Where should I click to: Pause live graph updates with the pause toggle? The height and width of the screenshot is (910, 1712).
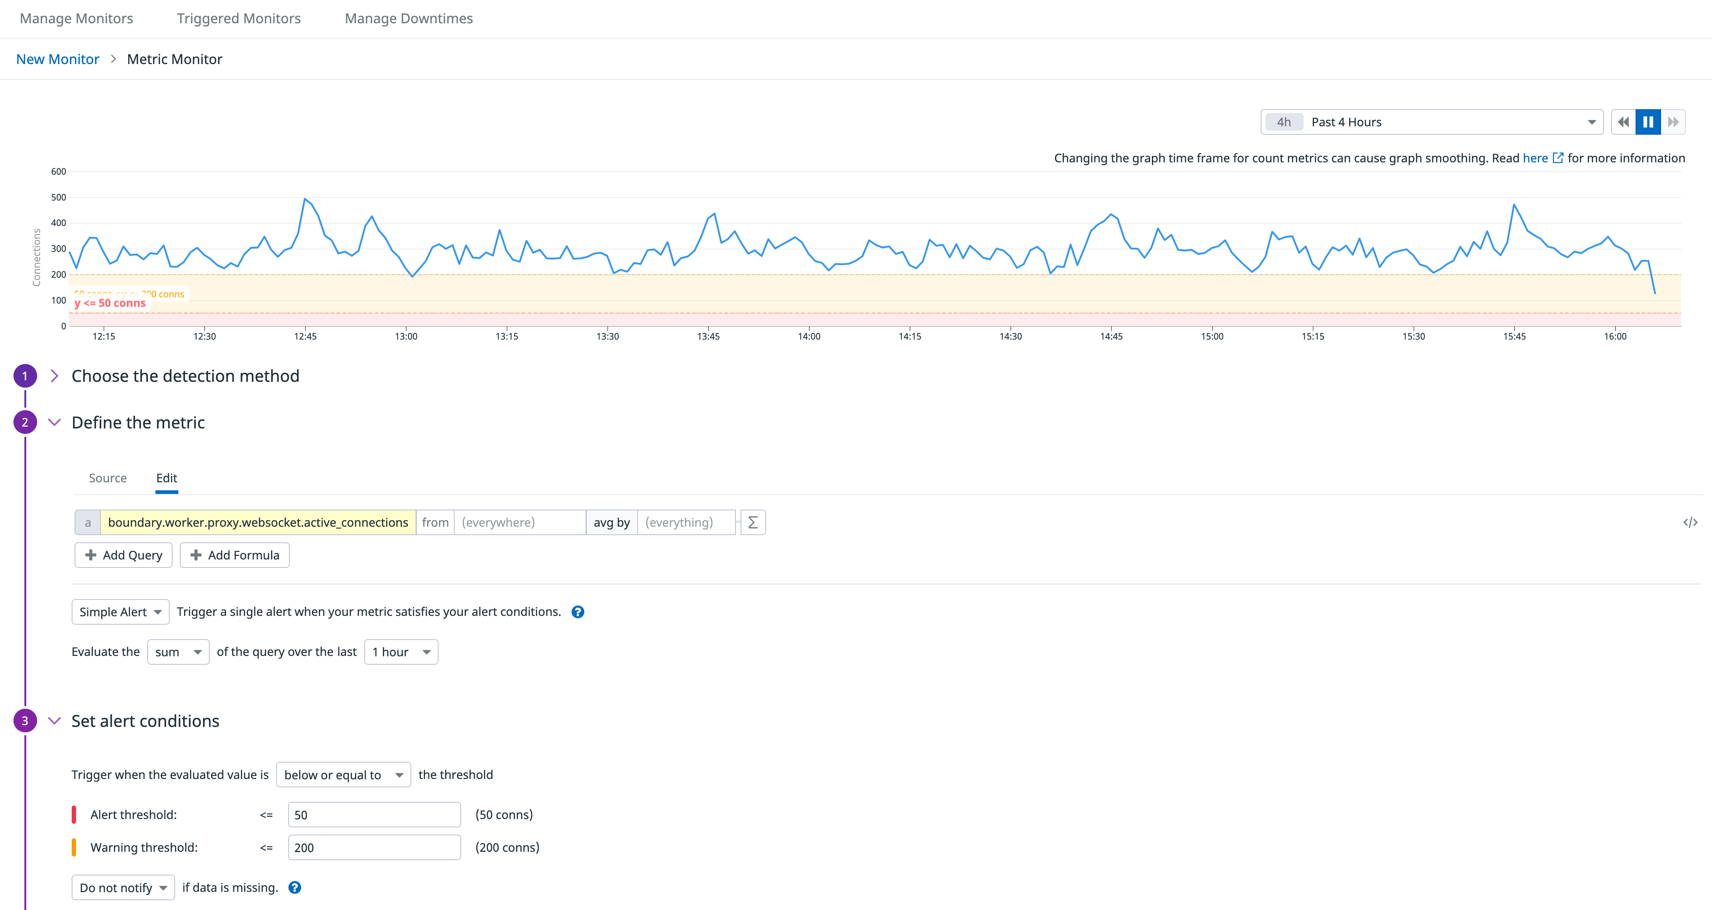click(1648, 122)
